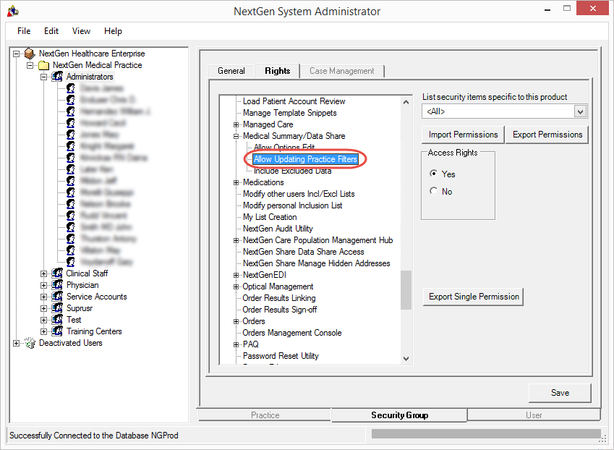Expand the NextGenEDI rights item

(236, 276)
